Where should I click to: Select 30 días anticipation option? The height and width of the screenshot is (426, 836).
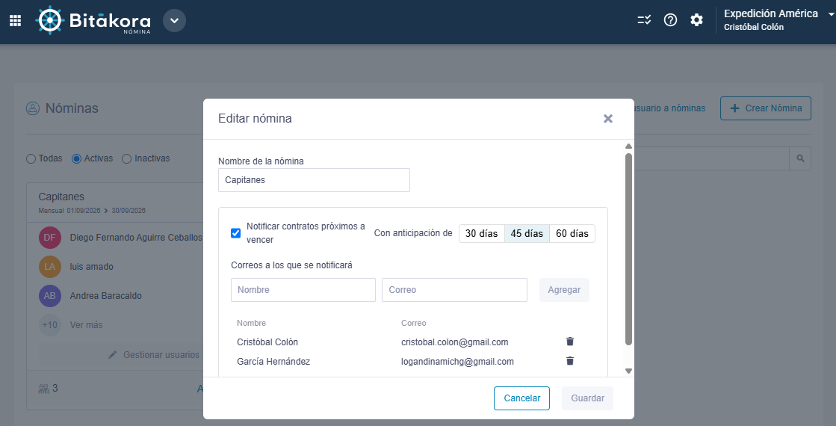coord(481,233)
